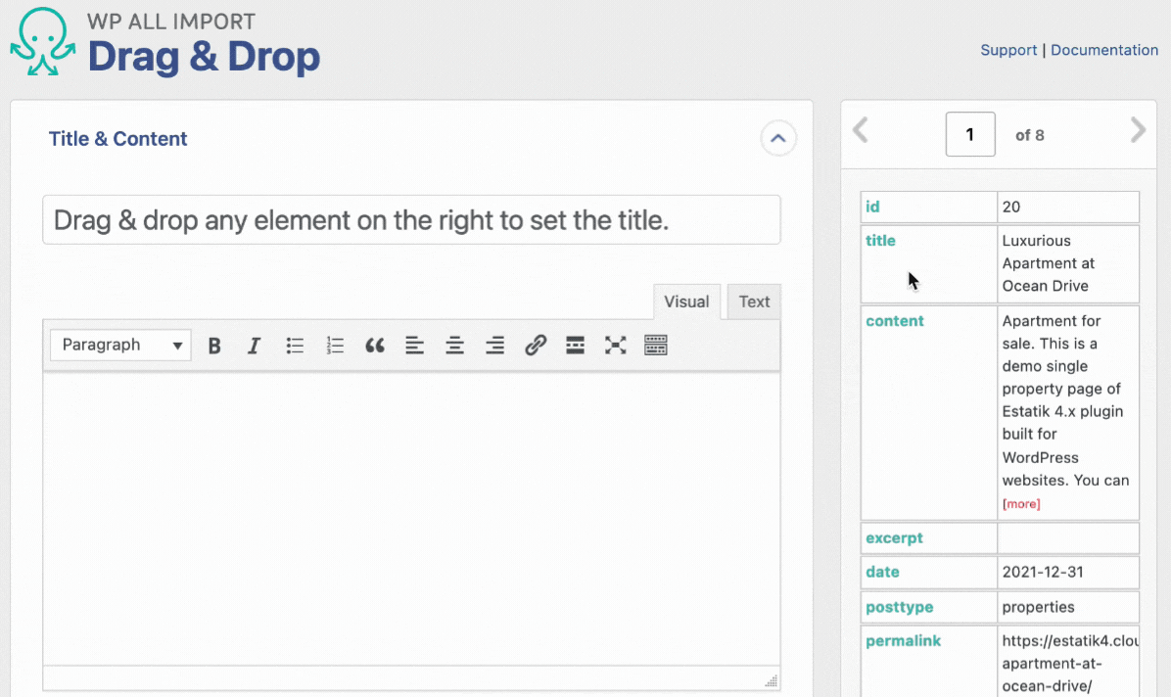Insert a bulleted list

point(295,346)
